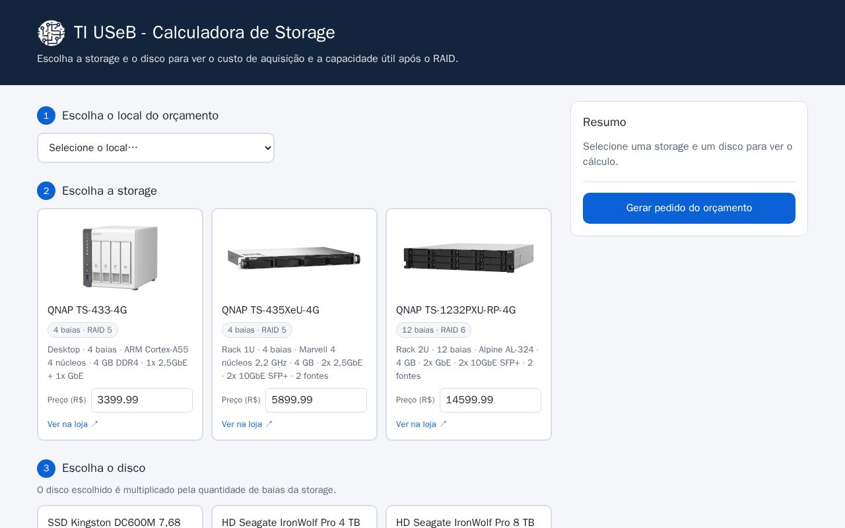The width and height of the screenshot is (845, 528).
Task: Click the 'Resumo' panel heading
Action: pyautogui.click(x=605, y=122)
